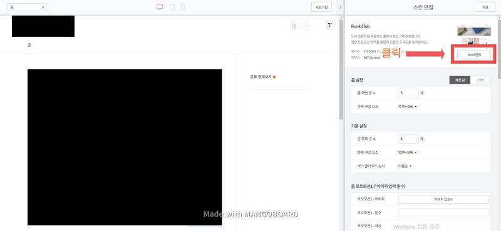Select the 최신 글 home option
This screenshot has width=501, height=231.
coord(460,80)
